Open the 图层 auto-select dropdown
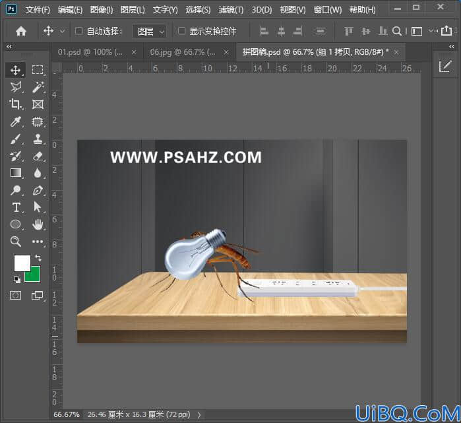 [x=150, y=31]
